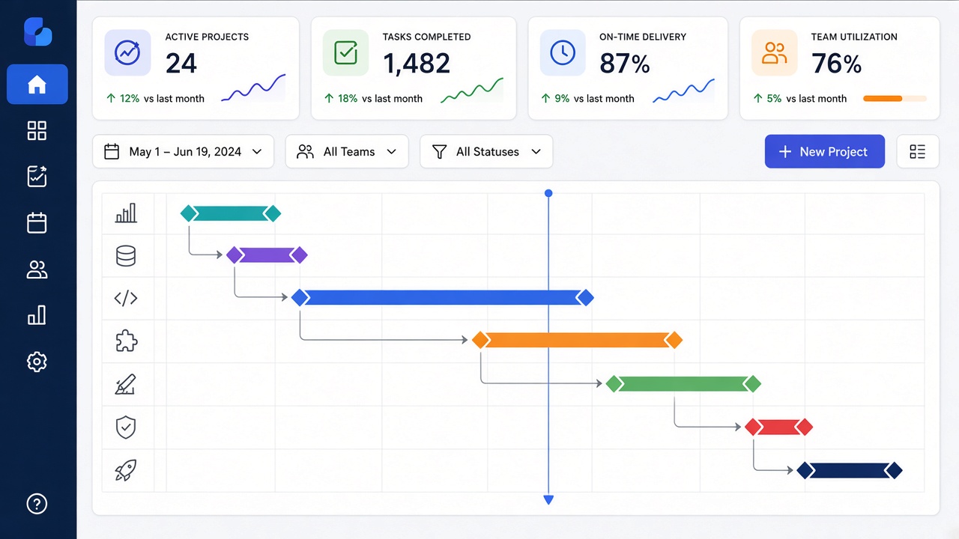Select the code brackets row icon in Gantt
This screenshot has height=539, width=959.
coord(126,299)
